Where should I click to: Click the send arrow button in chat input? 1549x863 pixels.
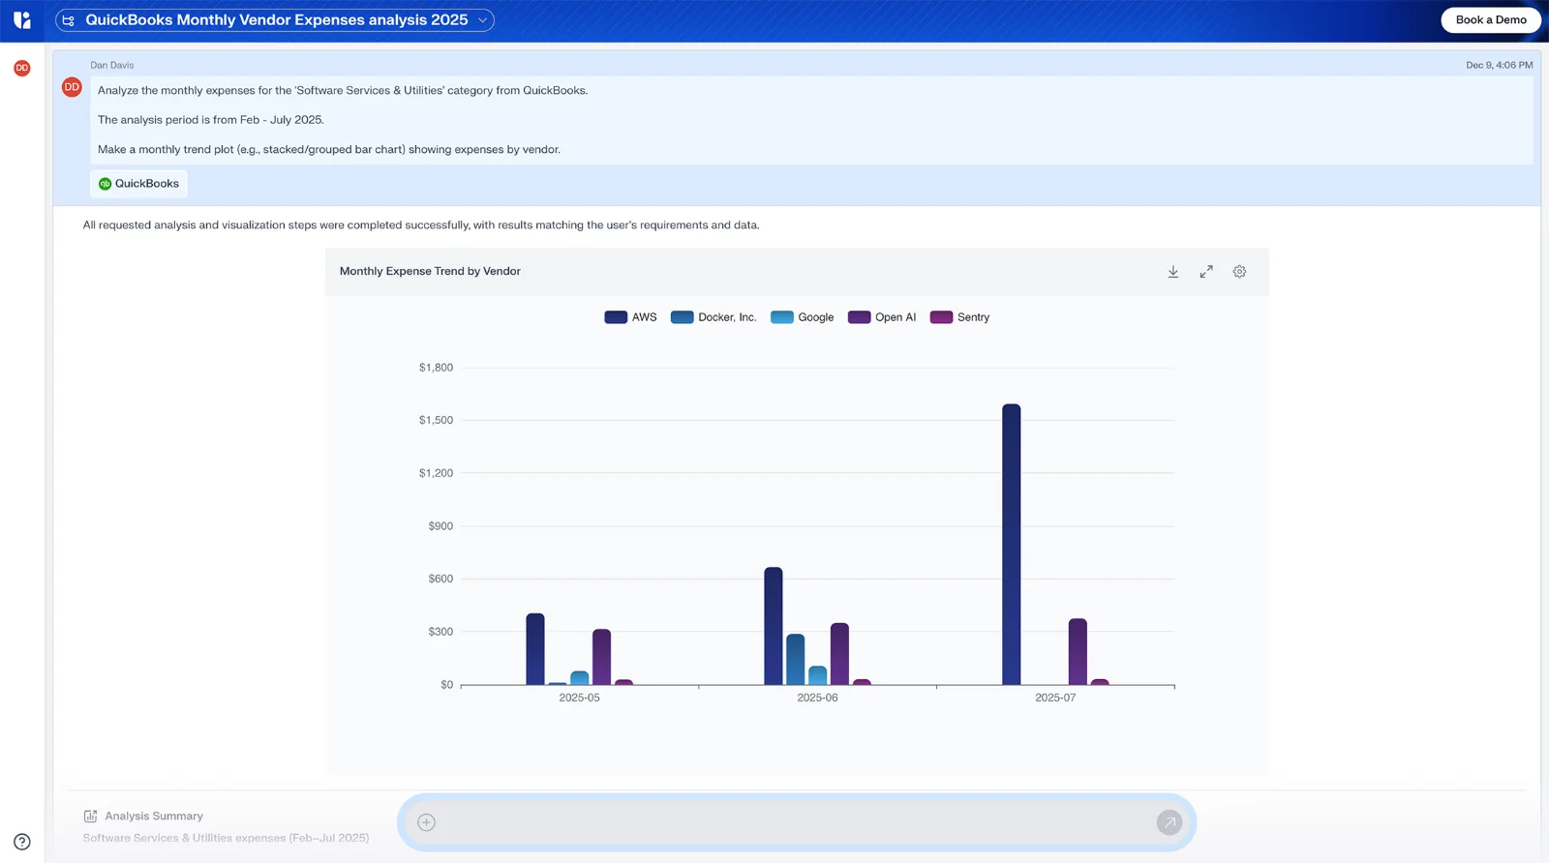(1169, 822)
